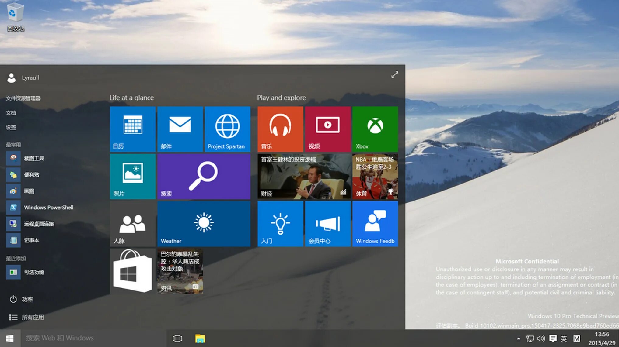Open Task View on the taskbar
The height and width of the screenshot is (347, 619).
pyautogui.click(x=177, y=338)
